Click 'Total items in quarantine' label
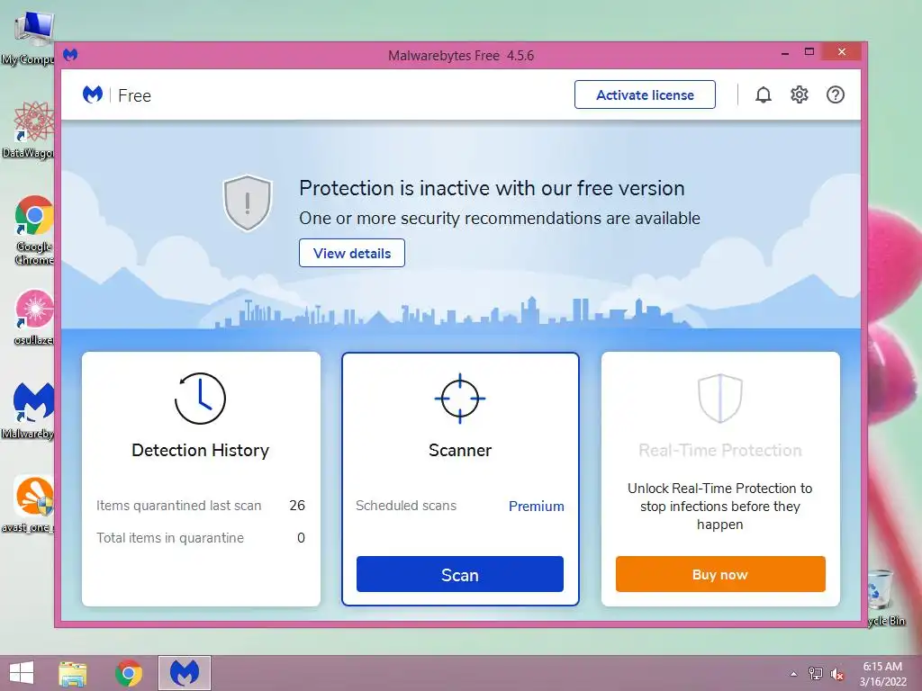 tap(170, 538)
